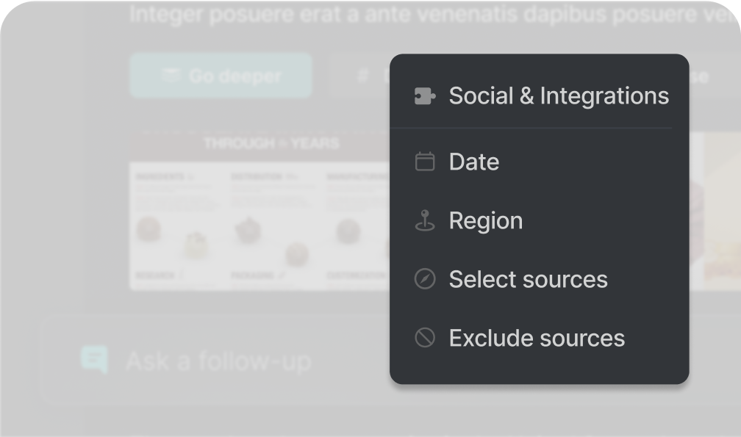Viewport: 741px width, 437px height.
Task: Click the calendar icon beside Date
Action: [425, 162]
